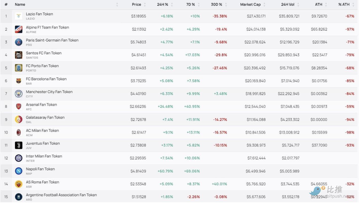Click the AS Roma crest icon
The width and height of the screenshot is (359, 203).
19,184
